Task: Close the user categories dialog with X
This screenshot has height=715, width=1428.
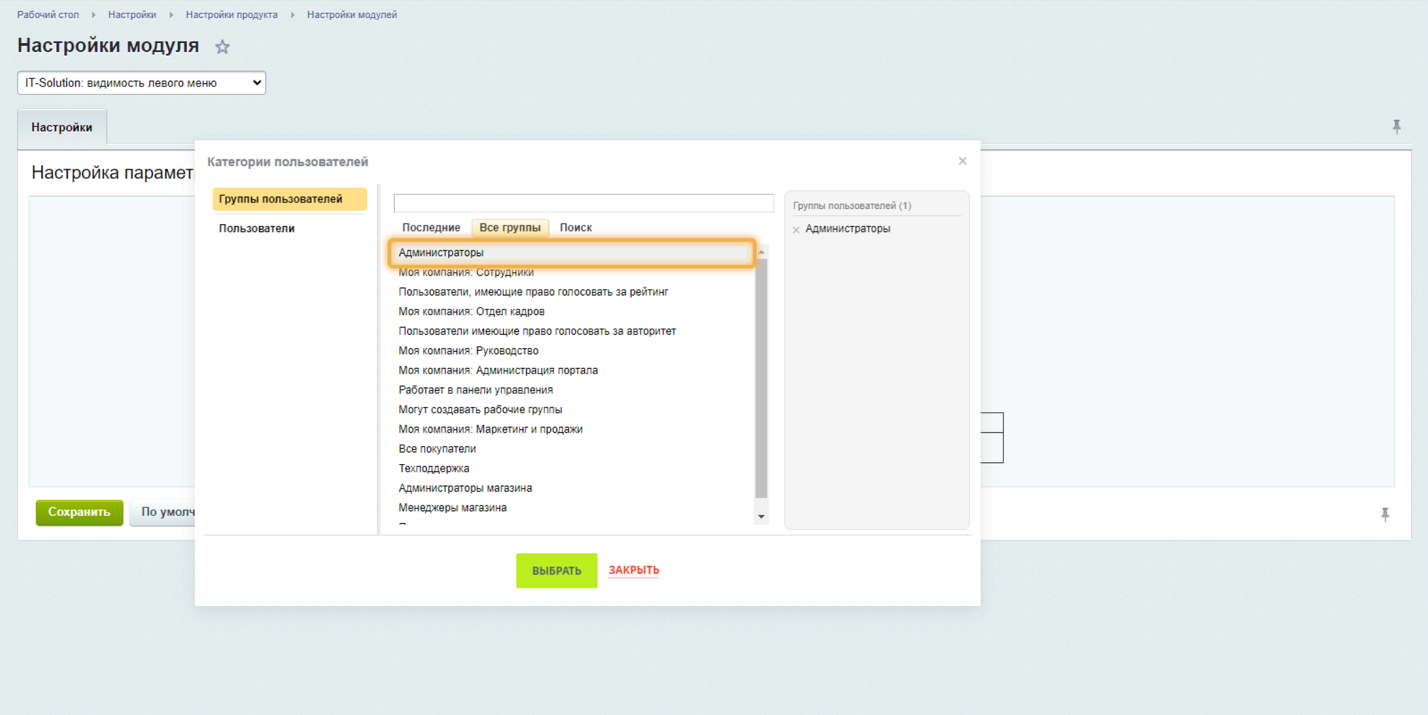Action: pos(962,161)
